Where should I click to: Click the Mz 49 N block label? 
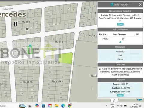(x=56, y=81)
